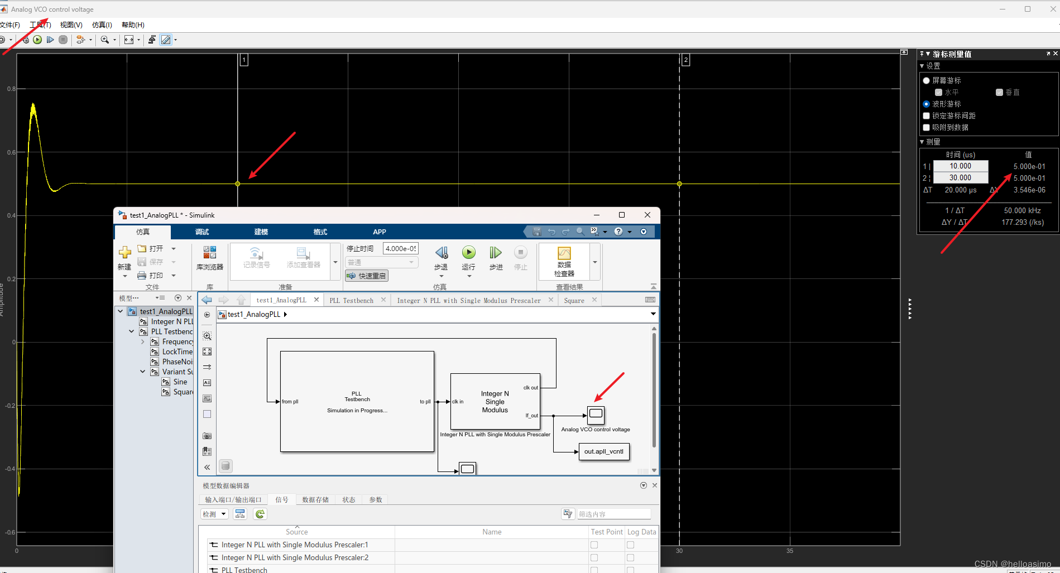Insert image from Simulink palette
Viewport: 1060px width, 573px height.
click(207, 398)
